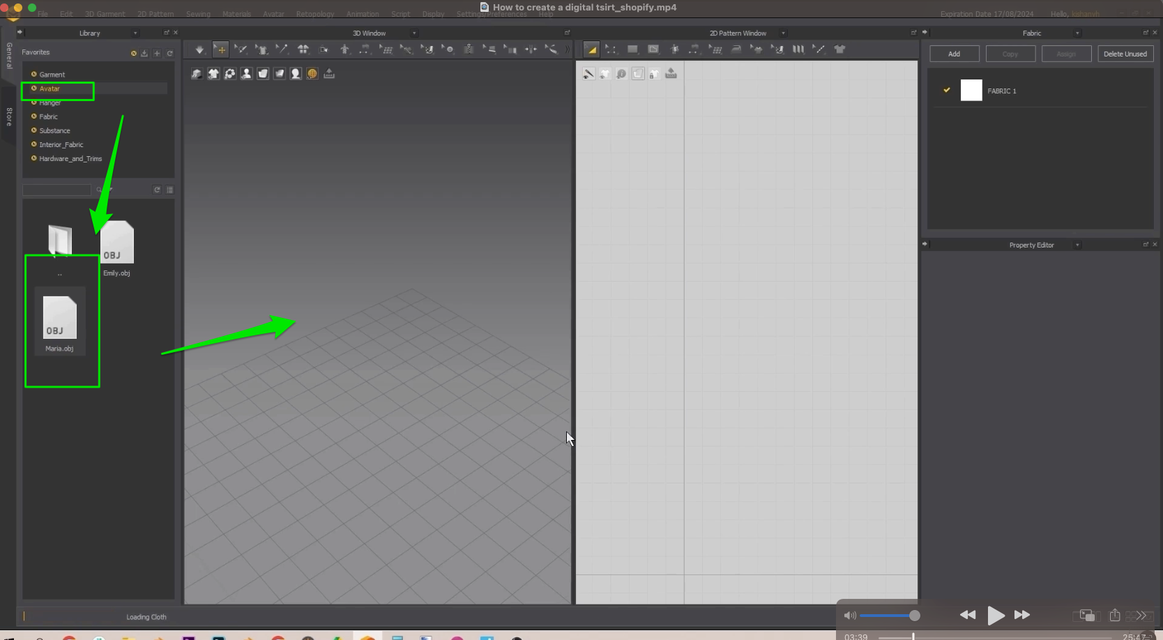Choose the Button tool in 3D toolbar
1163x640 pixels.
[x=448, y=49]
